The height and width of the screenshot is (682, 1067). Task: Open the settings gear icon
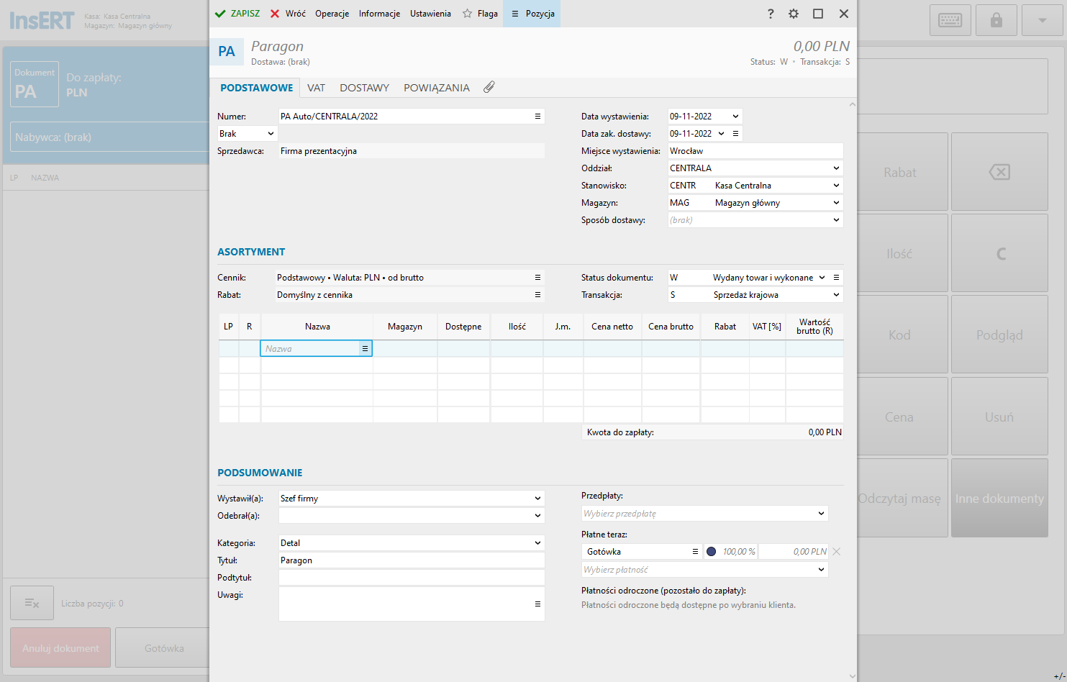(x=794, y=14)
